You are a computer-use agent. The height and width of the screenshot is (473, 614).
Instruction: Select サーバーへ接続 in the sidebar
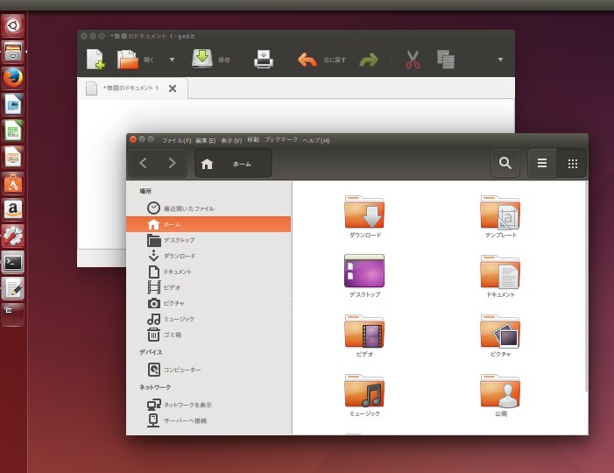click(x=208, y=420)
